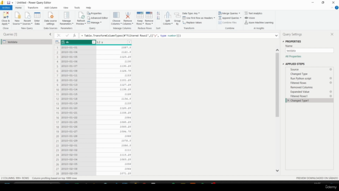Open Use First Row as Headers dropdown
The height and width of the screenshot is (191, 339).
pyautogui.click(x=199, y=18)
